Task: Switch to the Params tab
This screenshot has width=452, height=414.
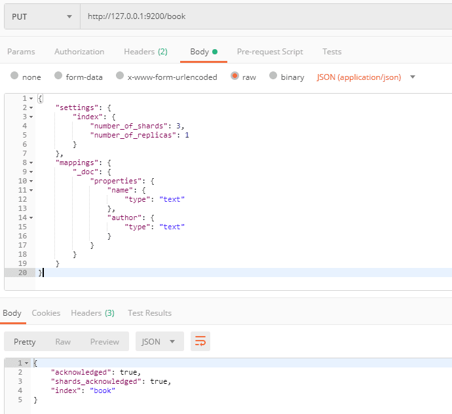Action: (x=21, y=52)
